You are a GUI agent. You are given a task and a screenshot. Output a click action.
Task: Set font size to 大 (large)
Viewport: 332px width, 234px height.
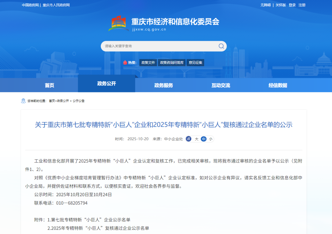coord(196,139)
